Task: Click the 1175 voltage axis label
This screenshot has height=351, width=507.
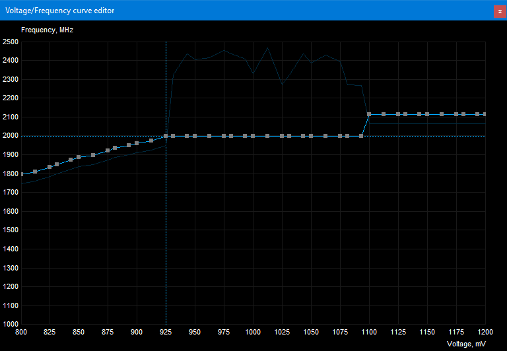Action: tap(456, 333)
